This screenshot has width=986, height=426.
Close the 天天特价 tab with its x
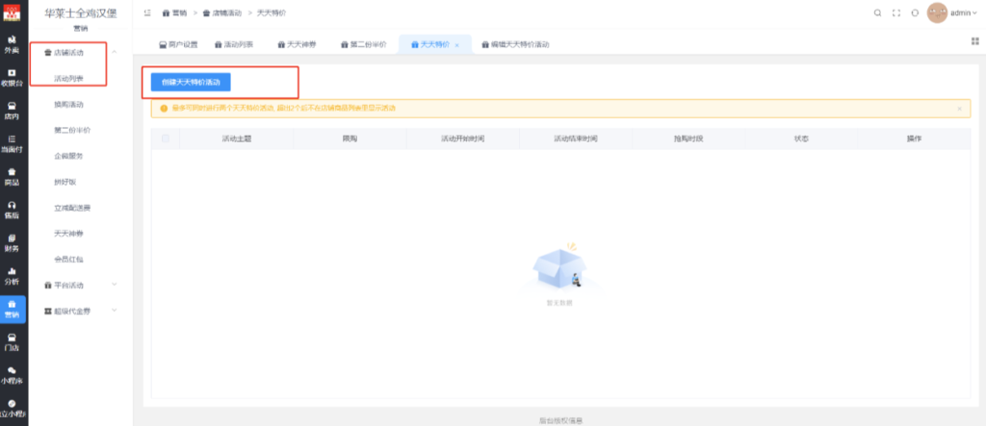pyautogui.click(x=457, y=45)
